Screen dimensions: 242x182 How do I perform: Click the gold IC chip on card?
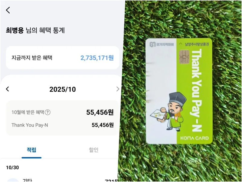(x=184, y=57)
